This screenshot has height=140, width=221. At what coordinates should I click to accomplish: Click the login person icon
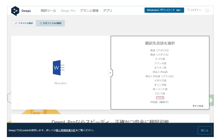click(188, 10)
